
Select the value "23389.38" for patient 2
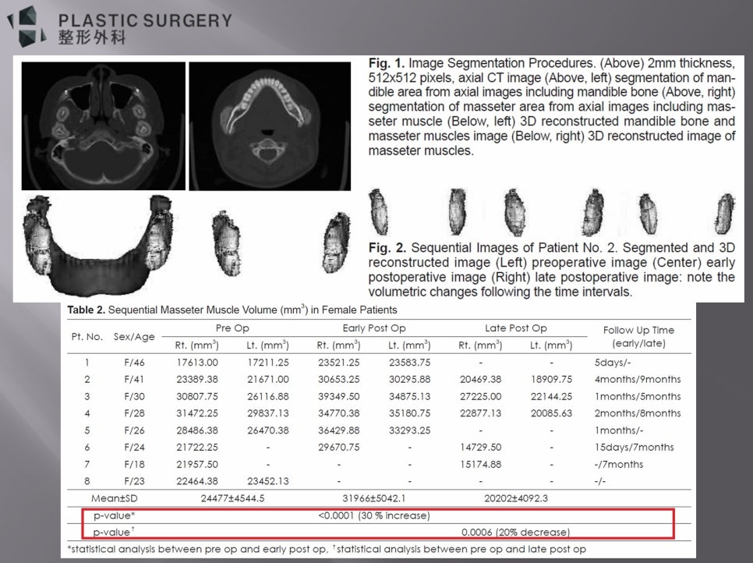[x=197, y=380]
